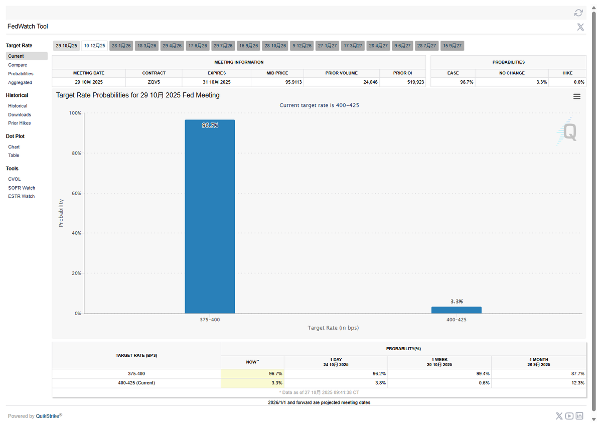This screenshot has height=425, width=602.
Task: Open CVOL tool in sidebar
Action: [15, 179]
